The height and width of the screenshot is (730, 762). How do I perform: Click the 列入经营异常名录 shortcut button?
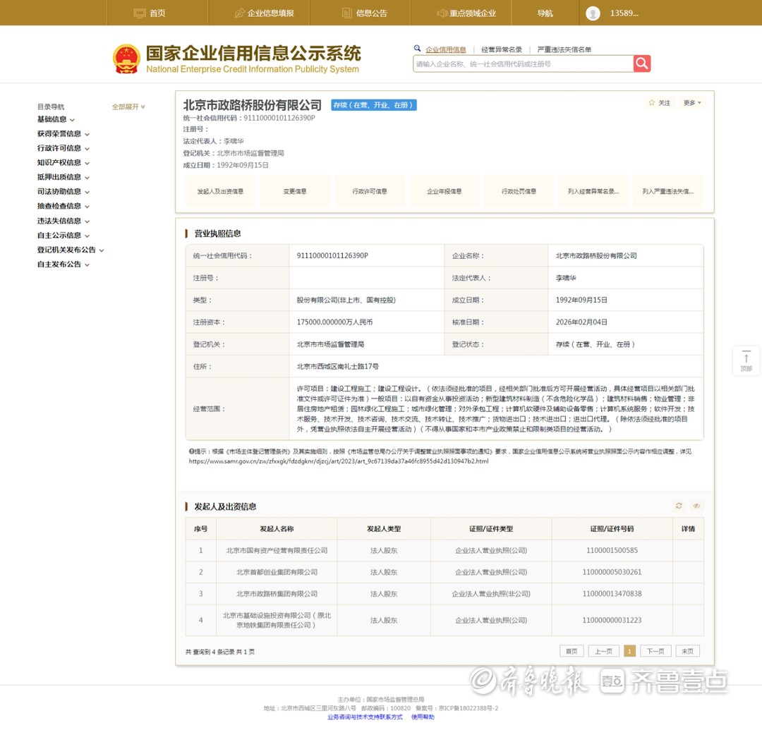pyautogui.click(x=593, y=191)
